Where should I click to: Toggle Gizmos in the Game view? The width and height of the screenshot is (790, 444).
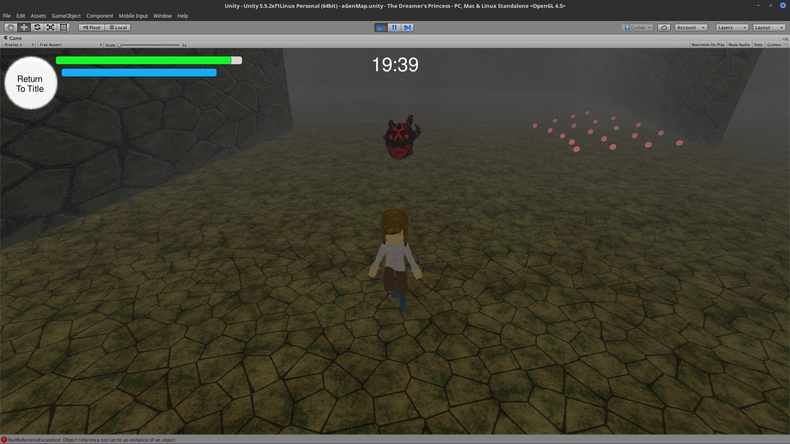(774, 45)
